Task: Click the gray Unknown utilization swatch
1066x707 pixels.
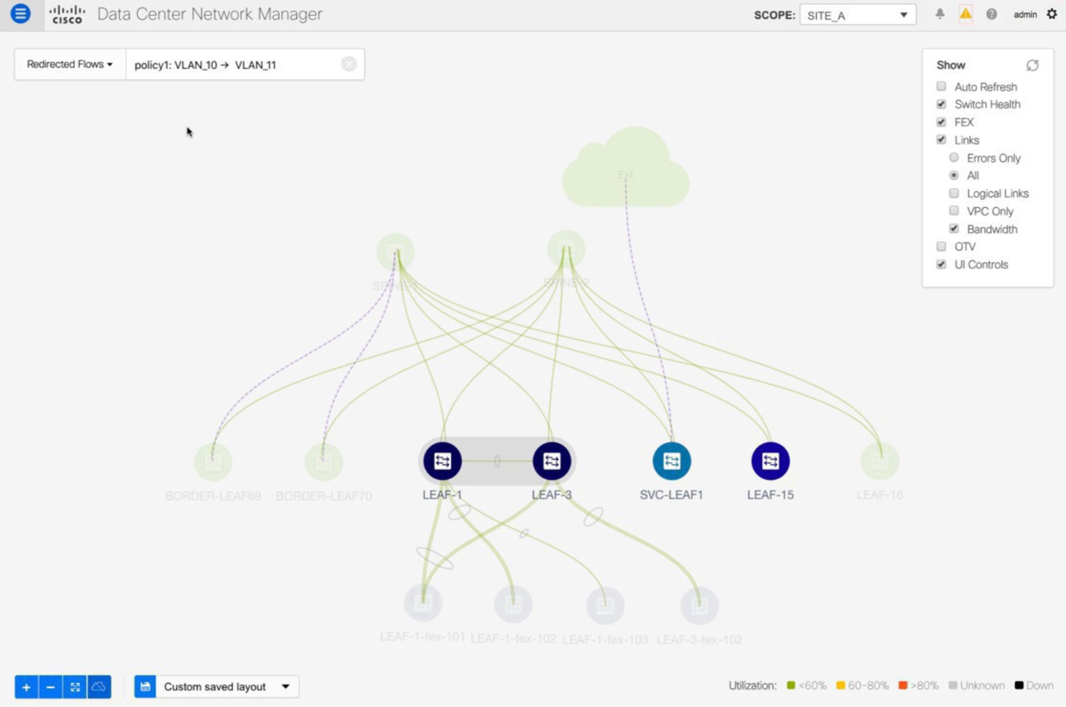Action: pos(952,685)
